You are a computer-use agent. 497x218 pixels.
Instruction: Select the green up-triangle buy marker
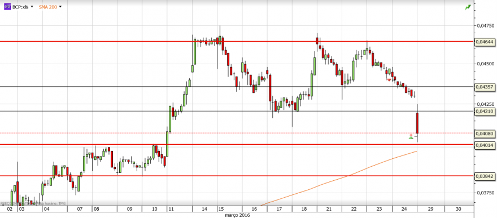tap(411, 137)
